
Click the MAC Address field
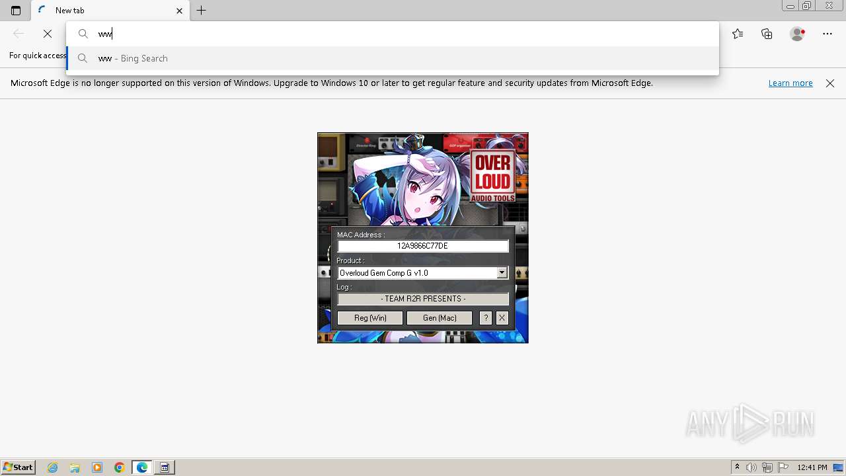tap(423, 246)
